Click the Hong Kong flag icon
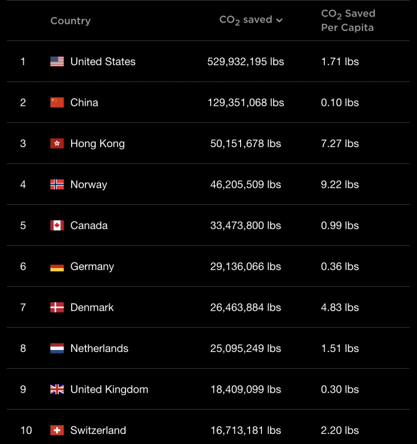The width and height of the screenshot is (417, 444). click(x=57, y=143)
